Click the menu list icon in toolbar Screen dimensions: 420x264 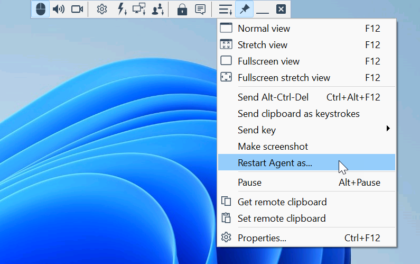pyautogui.click(x=225, y=9)
